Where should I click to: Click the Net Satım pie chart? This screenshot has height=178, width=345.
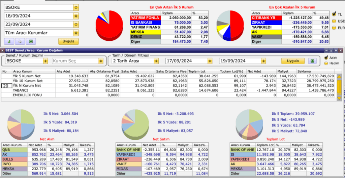135,124
